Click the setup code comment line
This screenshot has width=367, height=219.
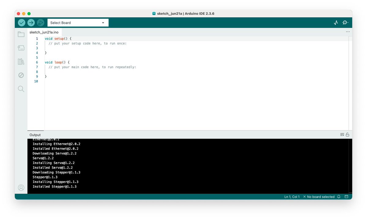87,43
